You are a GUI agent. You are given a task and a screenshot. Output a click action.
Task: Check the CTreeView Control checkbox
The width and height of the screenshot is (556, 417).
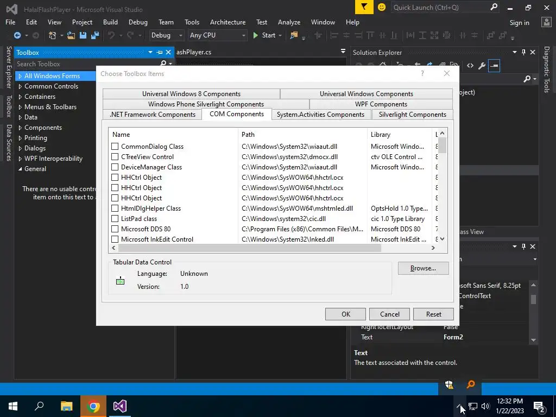[x=115, y=157]
